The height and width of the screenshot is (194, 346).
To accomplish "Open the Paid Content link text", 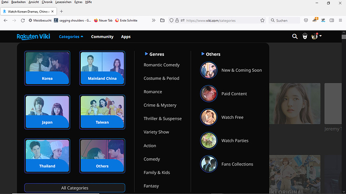I will click(x=234, y=94).
